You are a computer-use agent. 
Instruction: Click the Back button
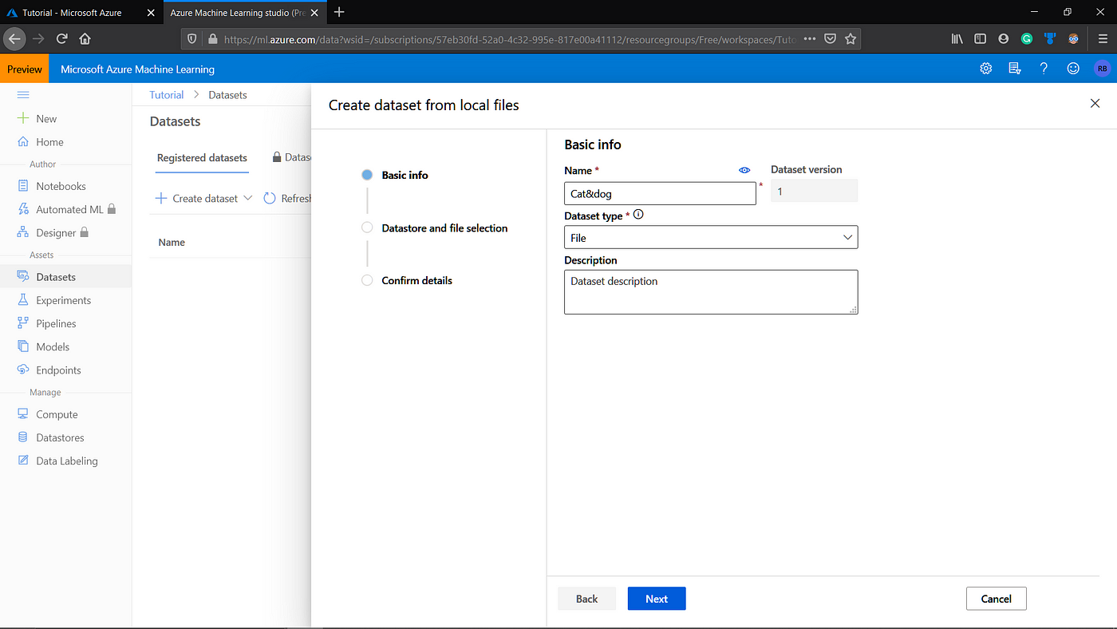(x=586, y=599)
